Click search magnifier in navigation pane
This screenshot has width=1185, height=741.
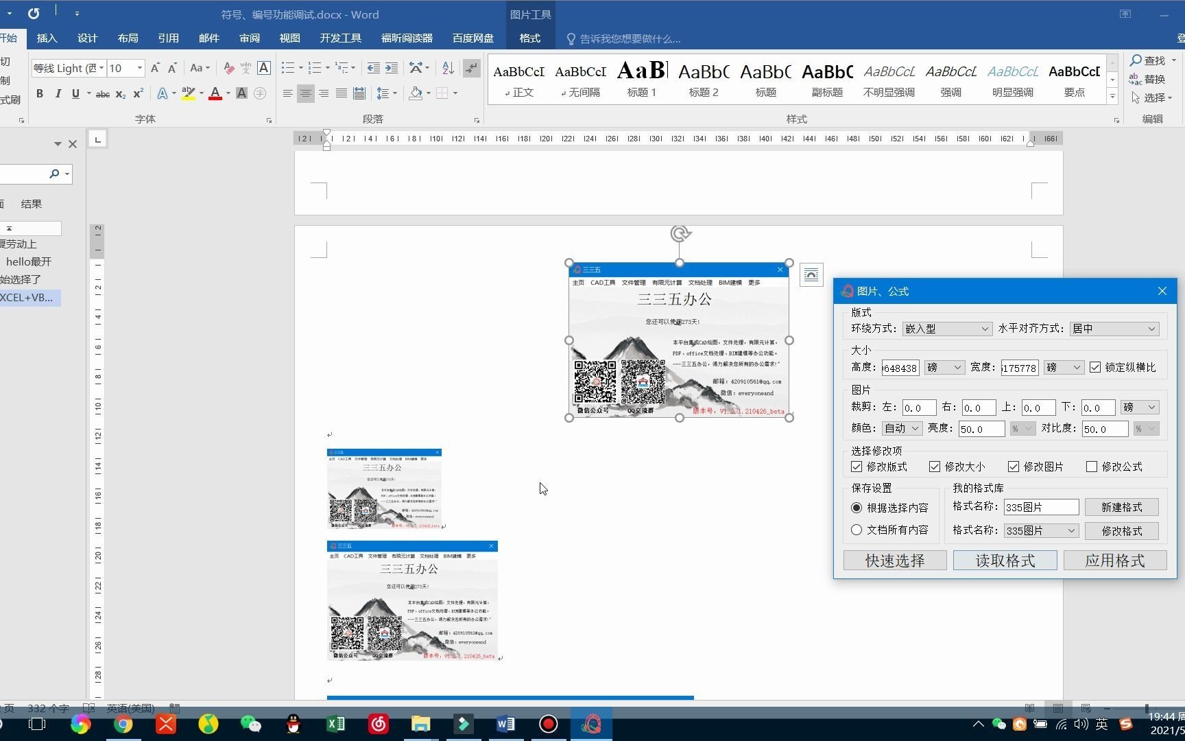pyautogui.click(x=54, y=174)
